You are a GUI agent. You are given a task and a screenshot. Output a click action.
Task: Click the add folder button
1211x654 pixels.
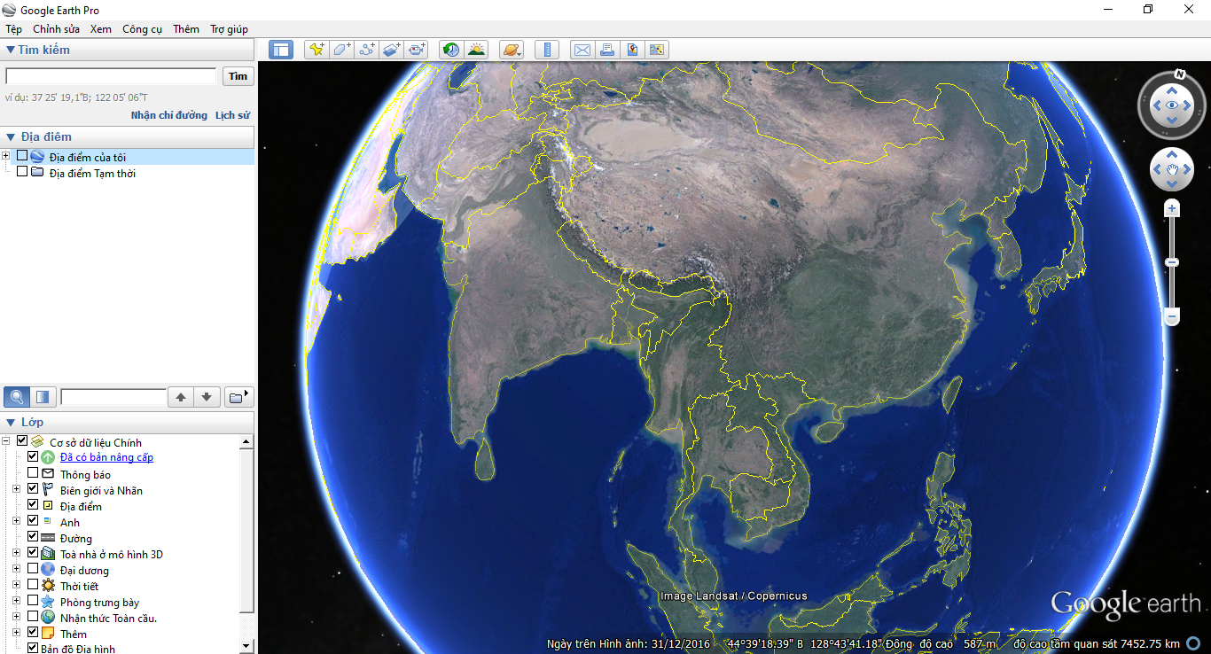pyautogui.click(x=238, y=397)
